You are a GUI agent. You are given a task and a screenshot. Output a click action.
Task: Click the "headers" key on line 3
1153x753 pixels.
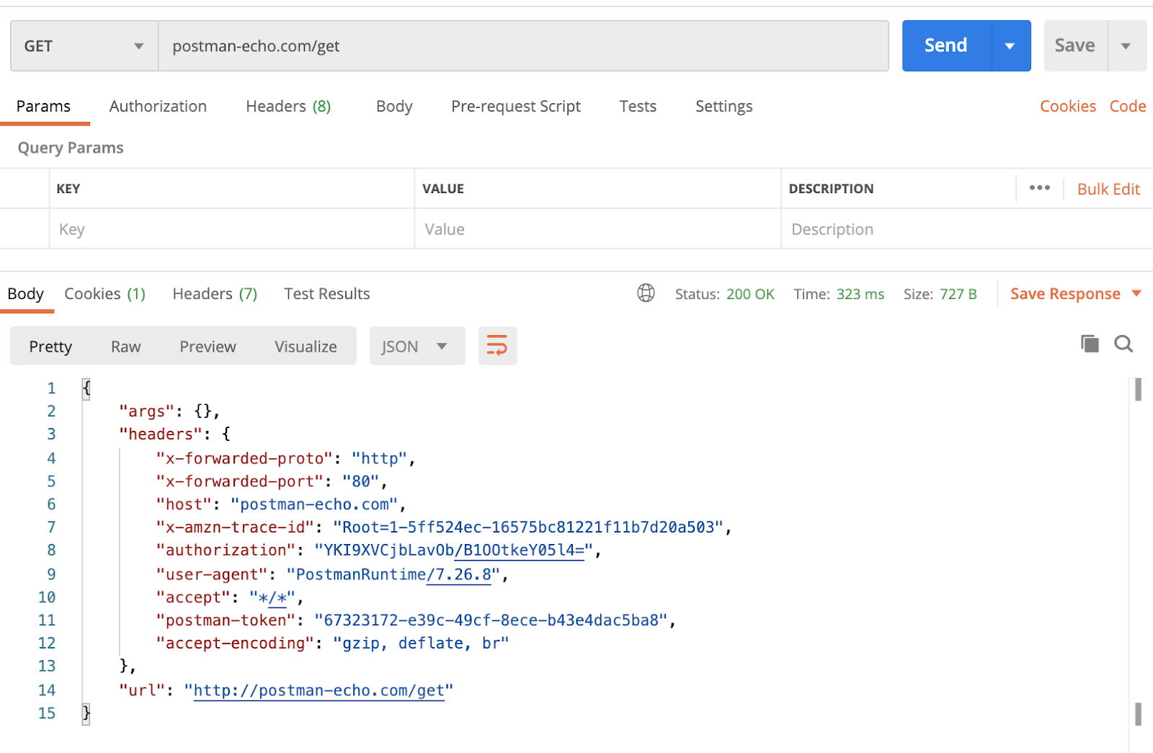click(161, 435)
